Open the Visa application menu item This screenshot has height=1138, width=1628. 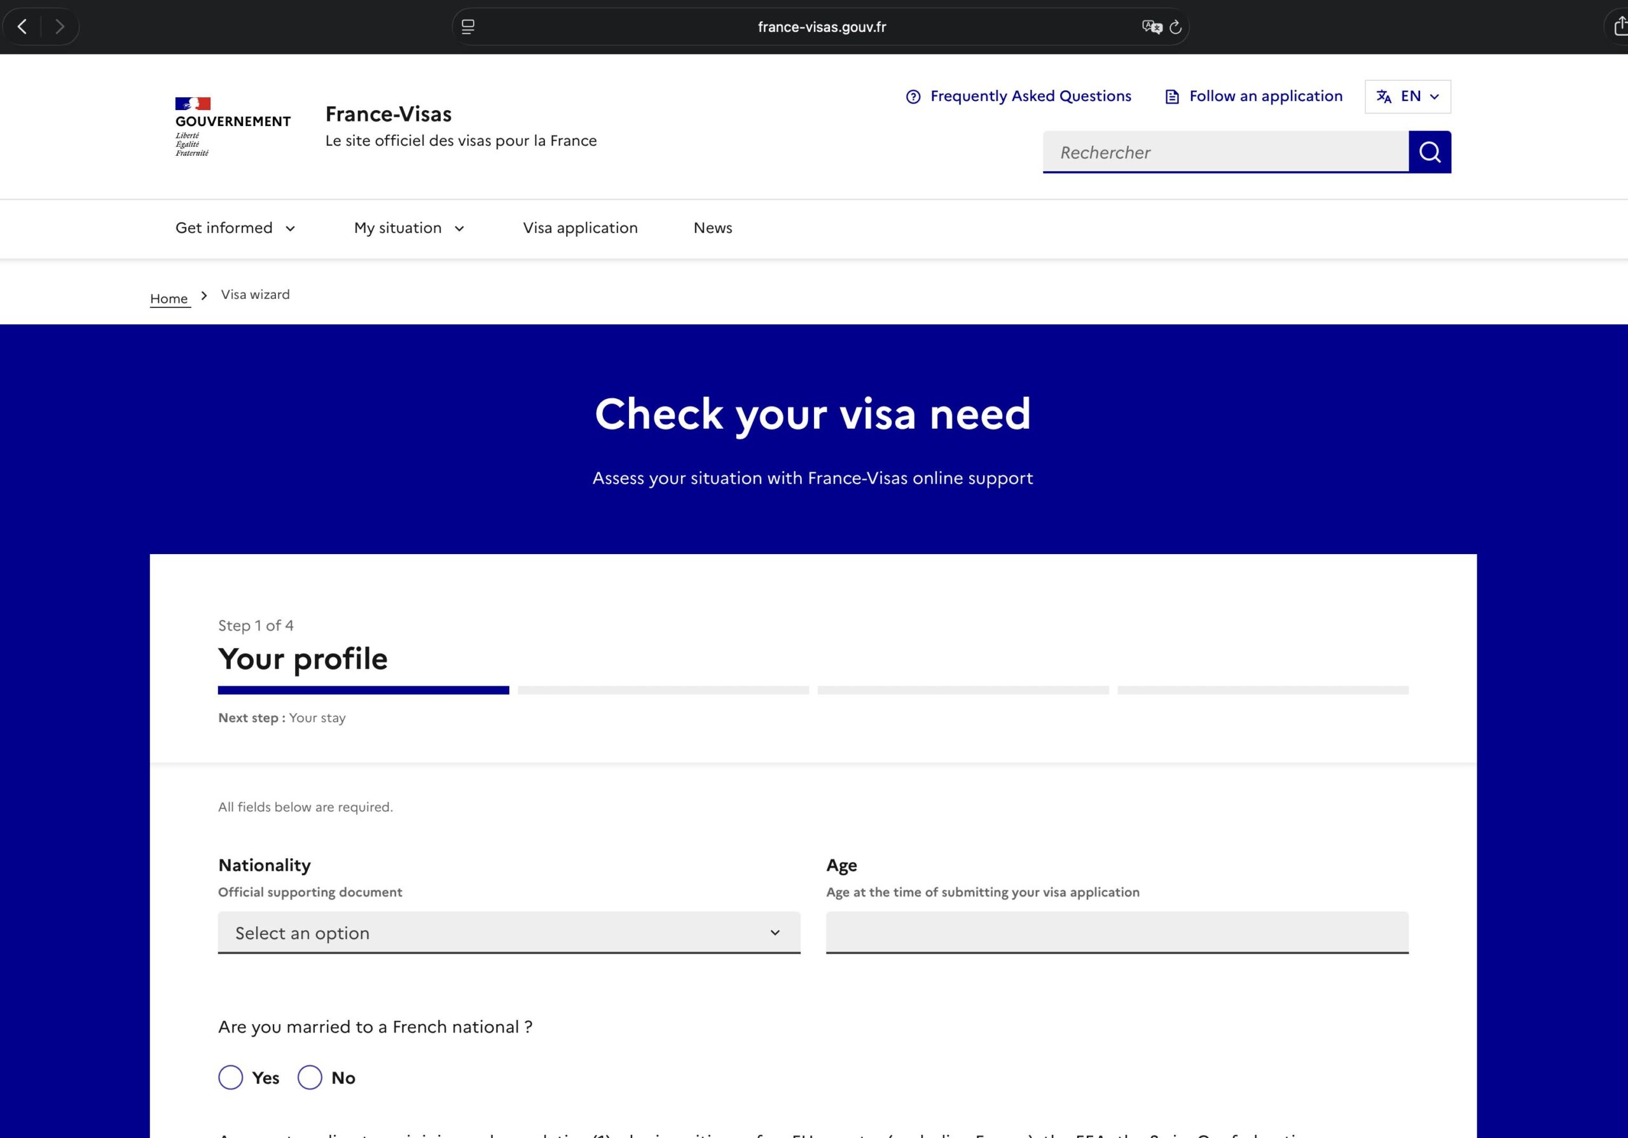pyautogui.click(x=580, y=228)
